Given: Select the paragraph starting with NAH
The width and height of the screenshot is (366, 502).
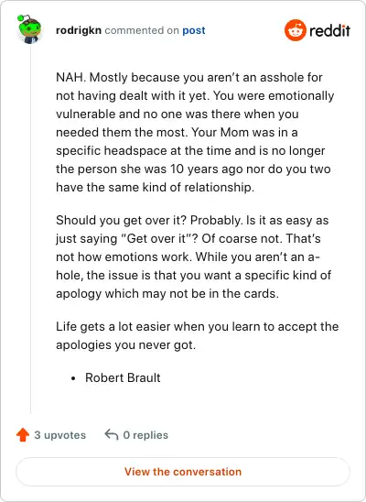Looking at the screenshot, I should click(195, 132).
